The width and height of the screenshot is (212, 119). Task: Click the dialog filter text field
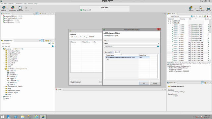130,46
